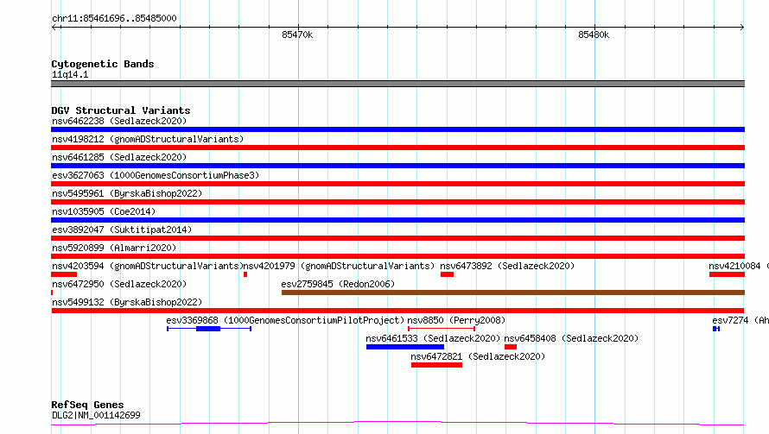Click the nsv4203594 variant label
This screenshot has width=769, height=434.
(148, 266)
